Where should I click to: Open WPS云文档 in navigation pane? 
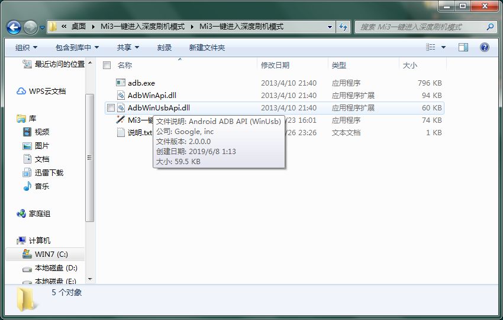(47, 91)
